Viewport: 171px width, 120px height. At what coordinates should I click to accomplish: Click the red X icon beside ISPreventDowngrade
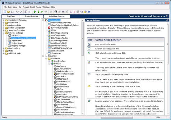pos(49,28)
